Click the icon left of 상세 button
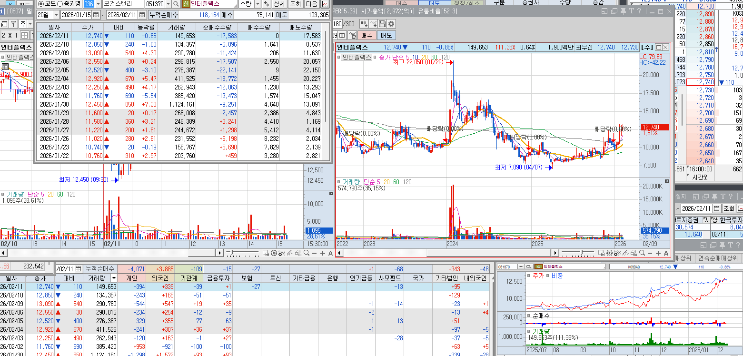The image size is (743, 356). 267,4
